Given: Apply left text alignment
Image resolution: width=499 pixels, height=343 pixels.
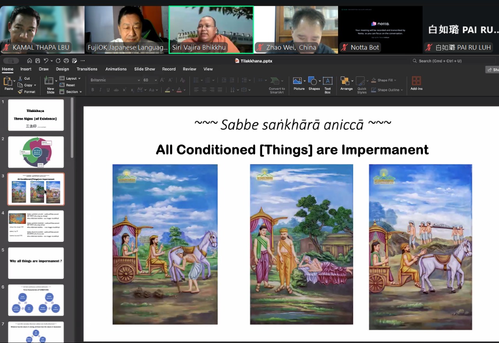Looking at the screenshot, I should point(196,90).
